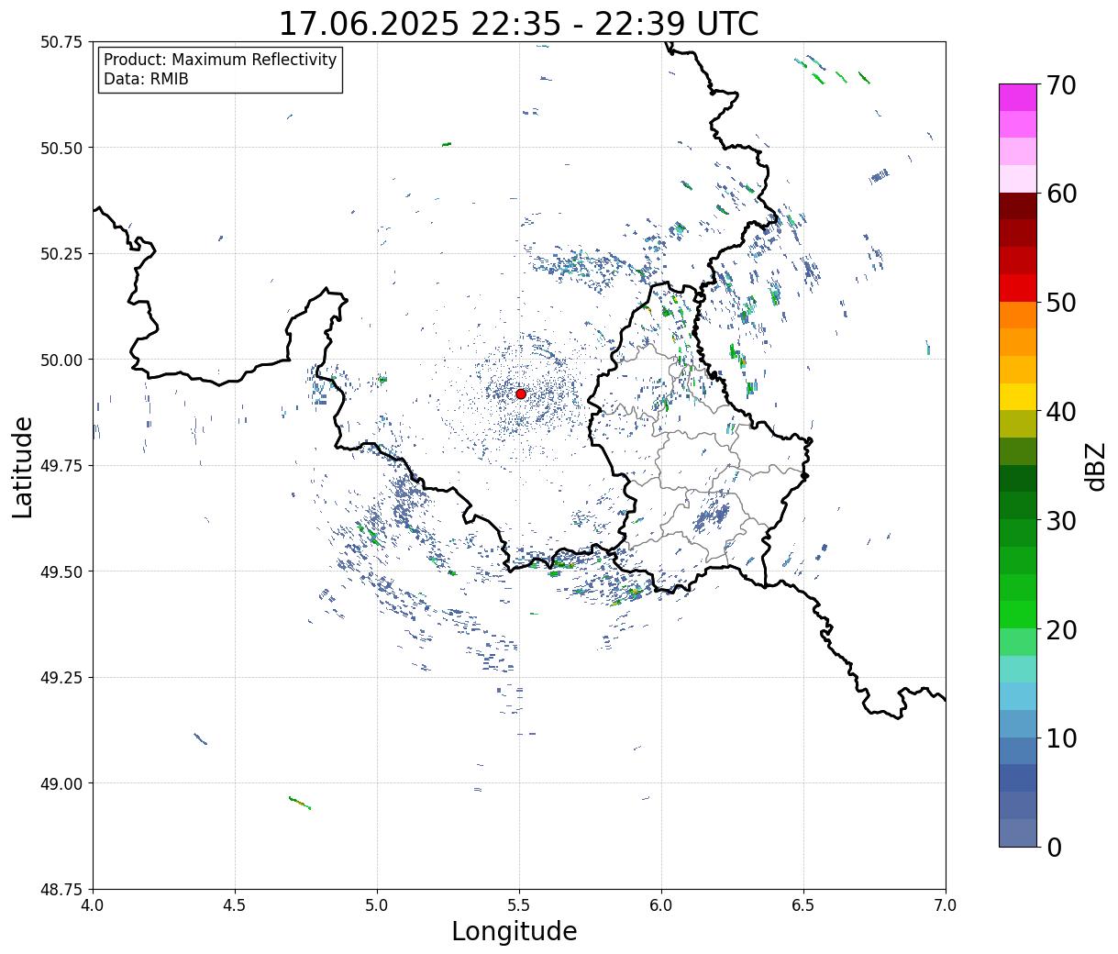Click the latitude tick label 49.50
The image size is (1118, 954).
61,571
